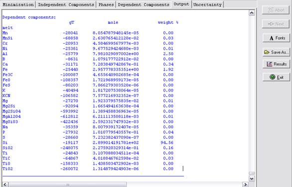
Task: Click the horizontal scroll left arrow
Action: pos(5,185)
